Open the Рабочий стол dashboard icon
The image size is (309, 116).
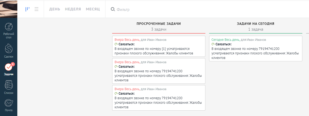tap(9, 27)
